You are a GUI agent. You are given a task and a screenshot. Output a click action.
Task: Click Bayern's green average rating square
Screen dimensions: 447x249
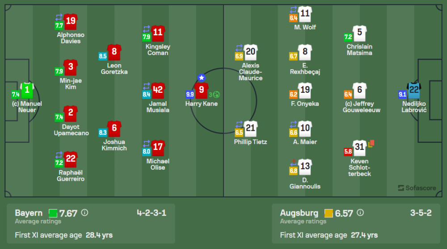point(53,213)
